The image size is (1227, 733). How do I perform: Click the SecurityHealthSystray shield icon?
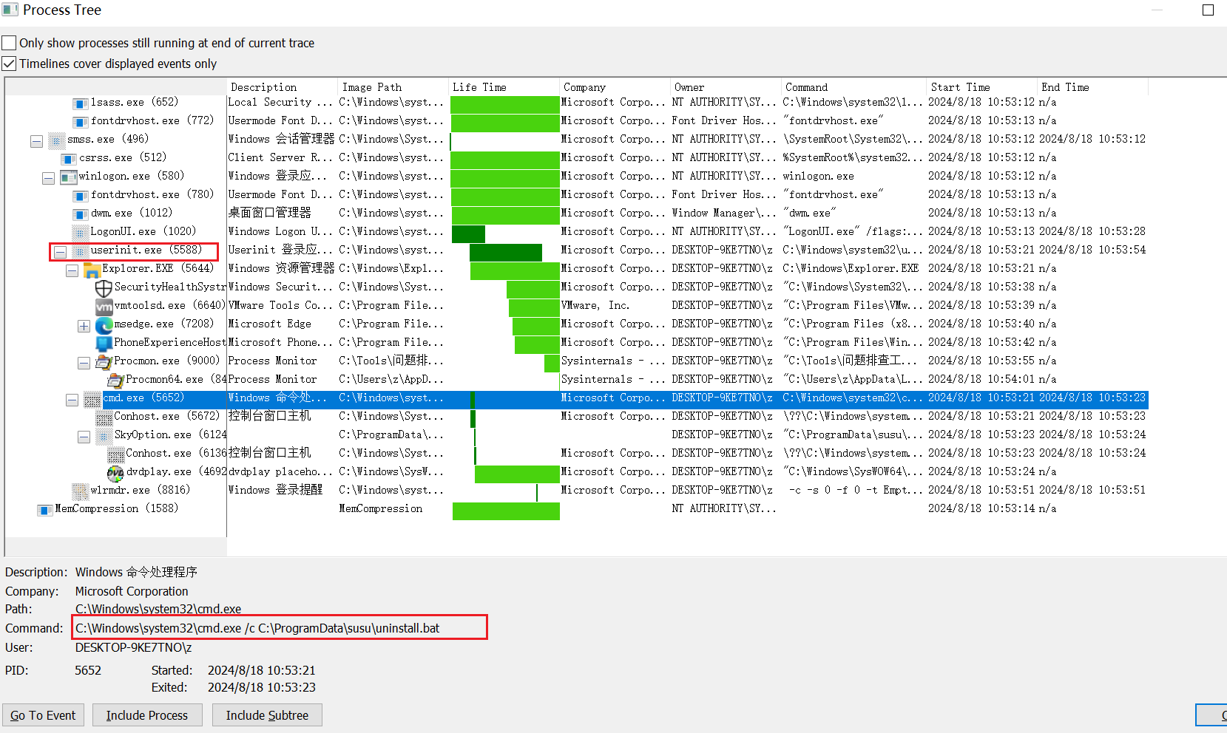(x=104, y=287)
